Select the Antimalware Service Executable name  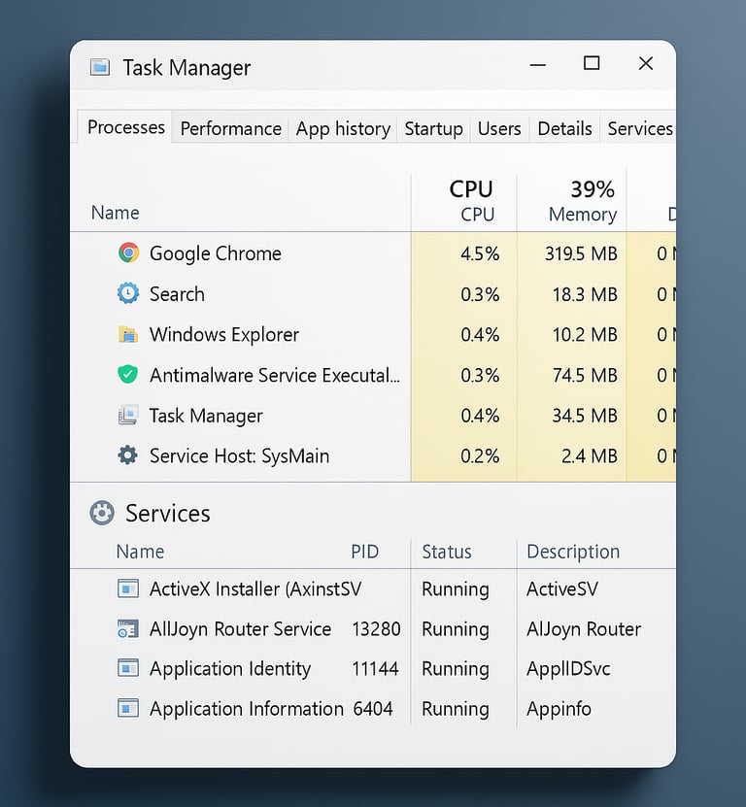click(275, 375)
